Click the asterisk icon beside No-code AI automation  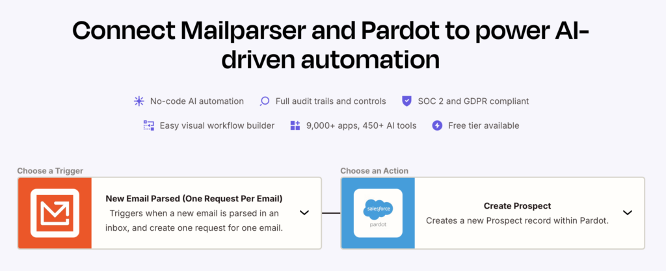pos(139,101)
